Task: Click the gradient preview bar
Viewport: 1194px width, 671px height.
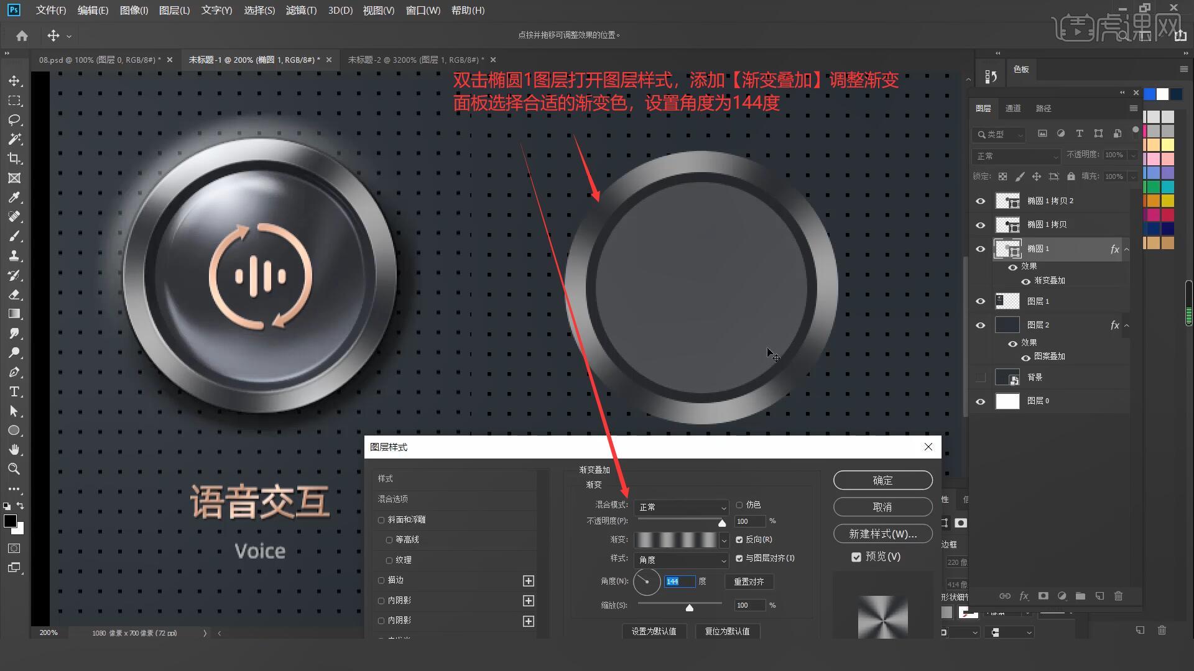Action: click(x=677, y=540)
